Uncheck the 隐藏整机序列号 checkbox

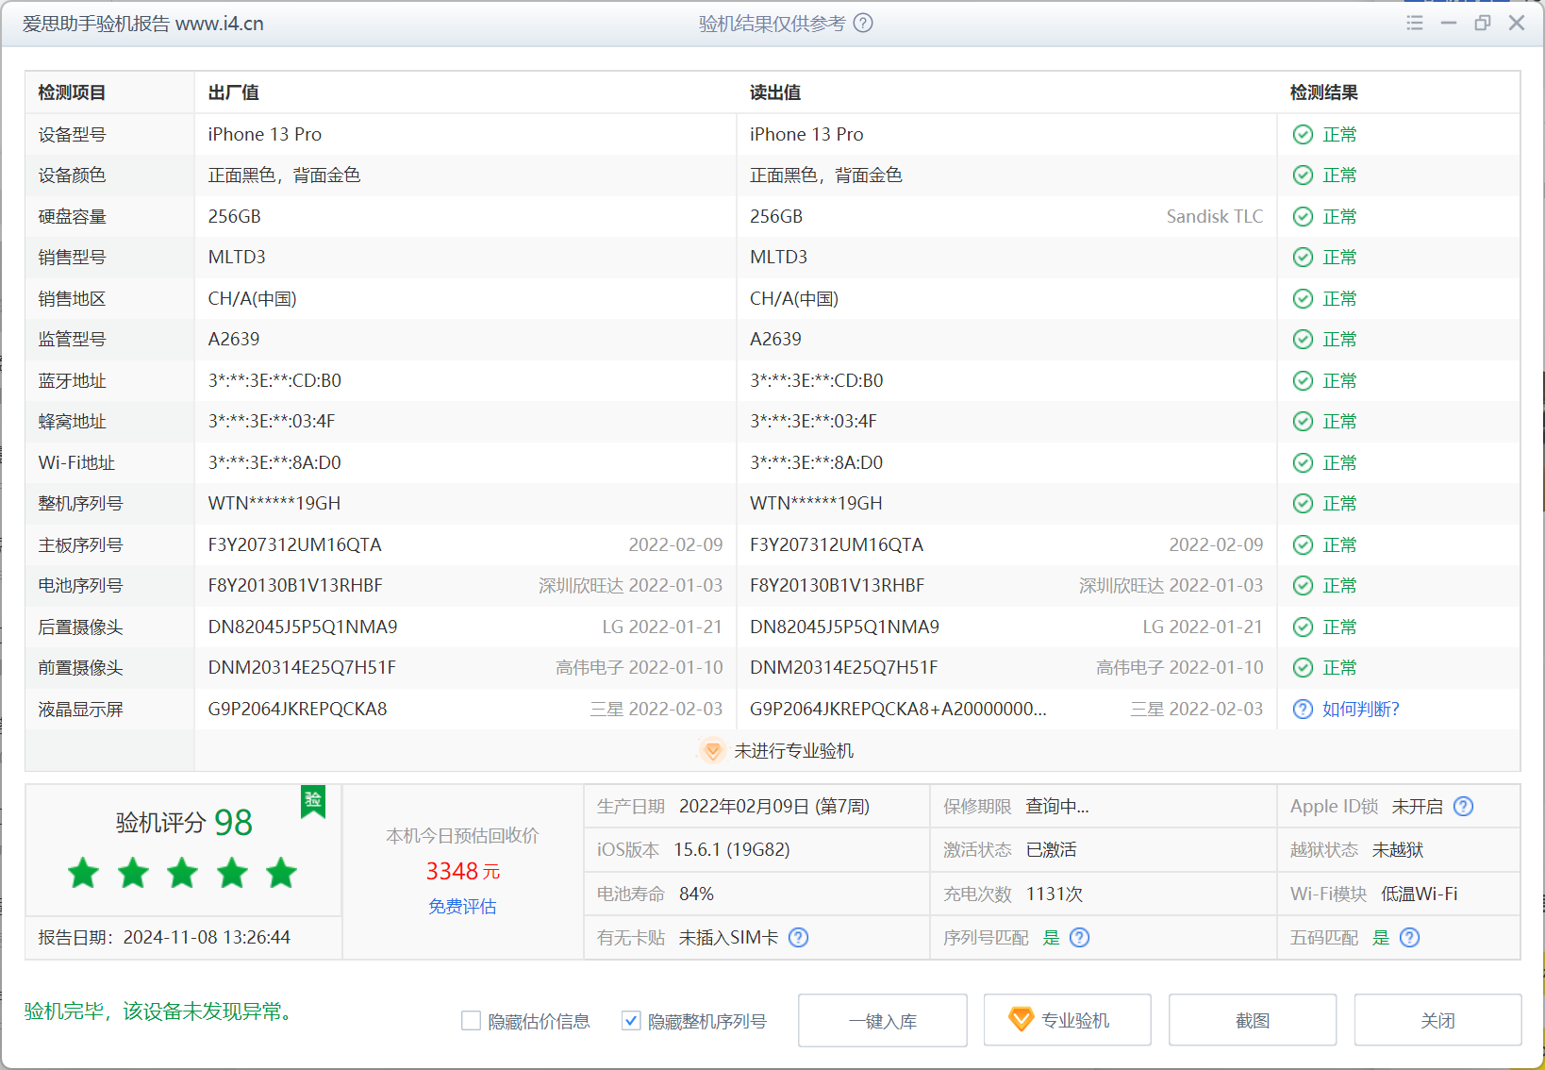pyautogui.click(x=631, y=1021)
